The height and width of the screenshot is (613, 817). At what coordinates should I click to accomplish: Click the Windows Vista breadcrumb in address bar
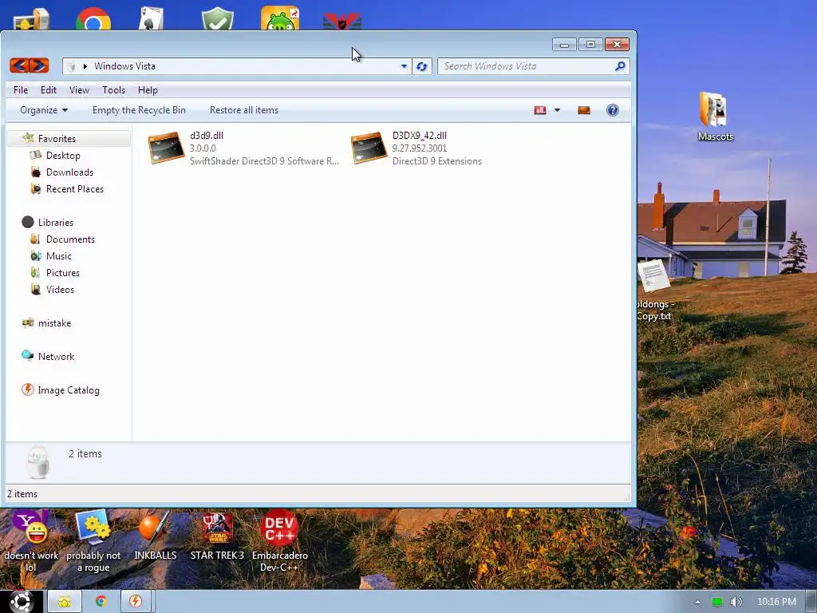[x=124, y=66]
